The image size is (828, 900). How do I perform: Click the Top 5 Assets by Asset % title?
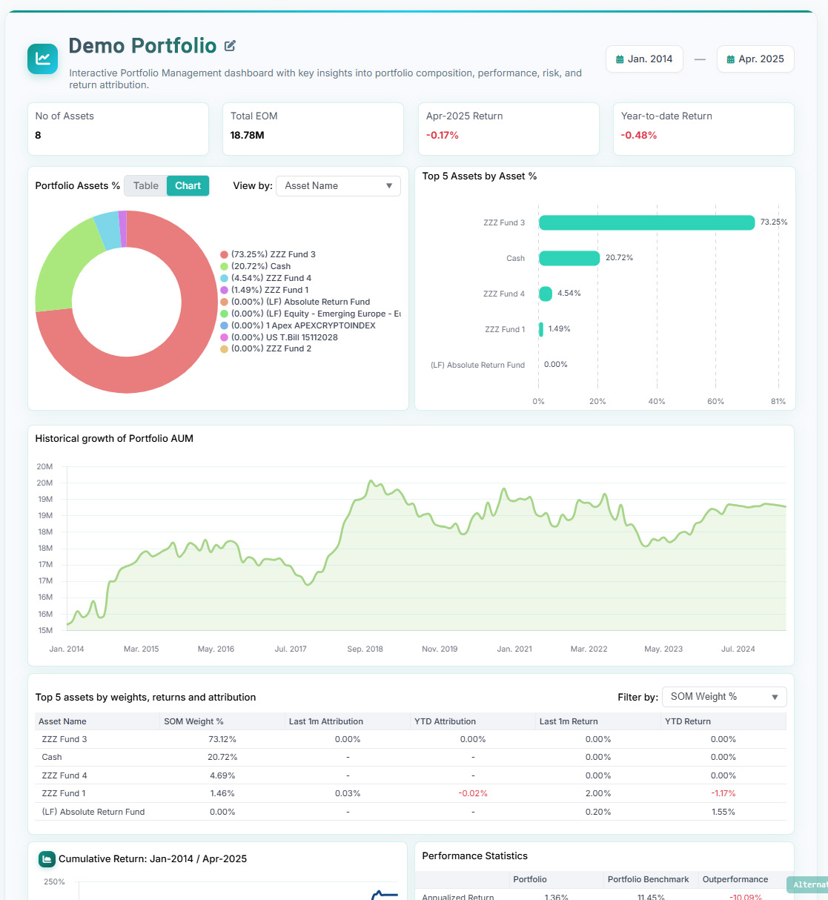coord(480,176)
